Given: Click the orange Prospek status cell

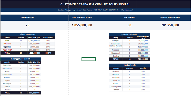Looking at the screenshot, I should coord(7,44).
